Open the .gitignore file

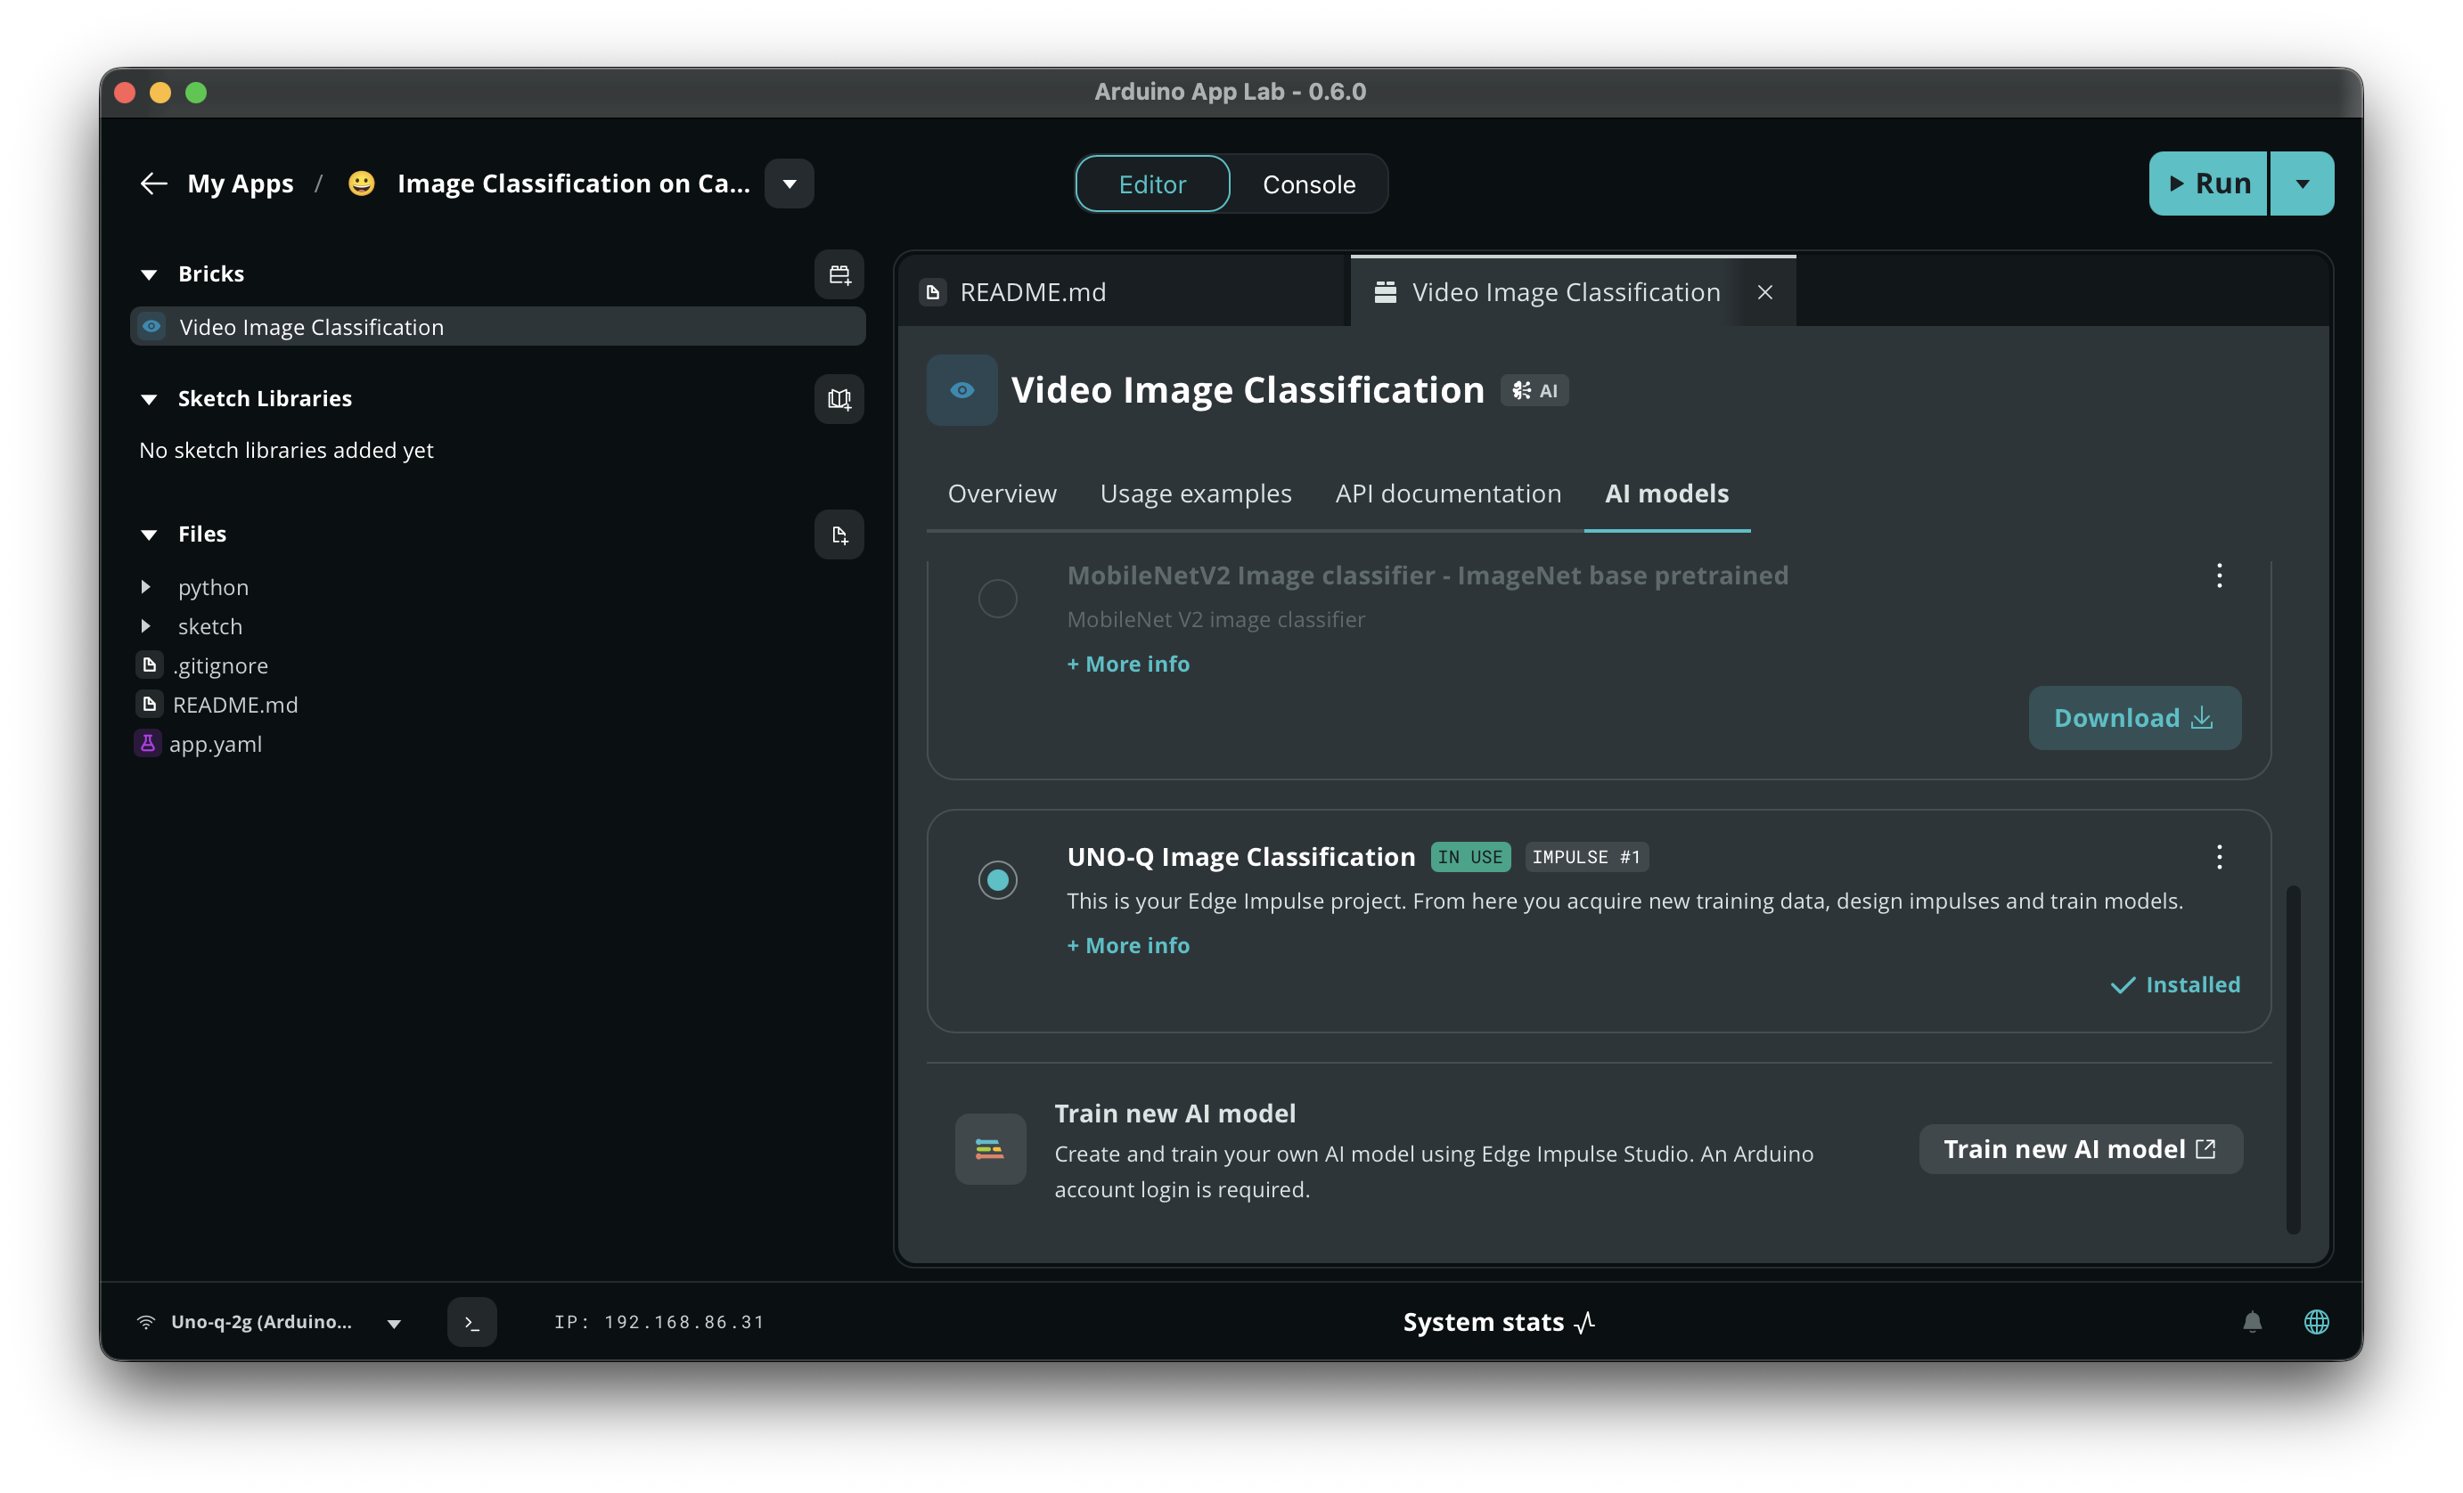[220, 665]
